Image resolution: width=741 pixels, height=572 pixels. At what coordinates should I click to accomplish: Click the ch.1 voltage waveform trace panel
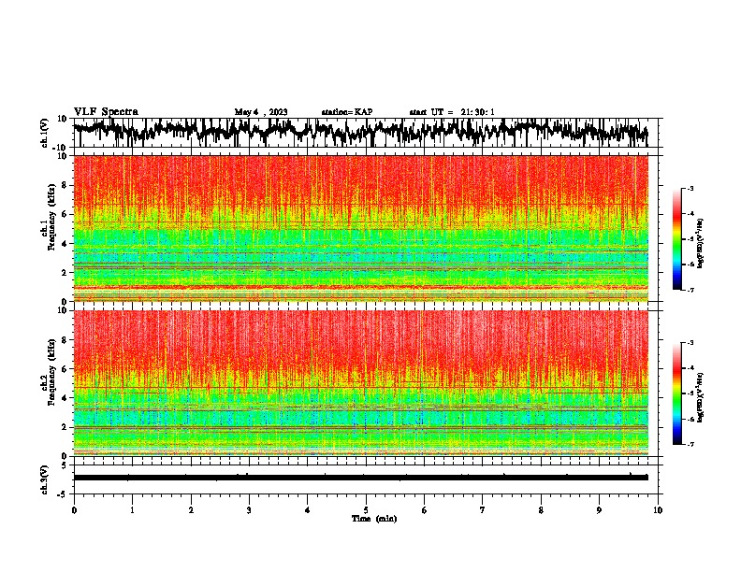coord(366,133)
